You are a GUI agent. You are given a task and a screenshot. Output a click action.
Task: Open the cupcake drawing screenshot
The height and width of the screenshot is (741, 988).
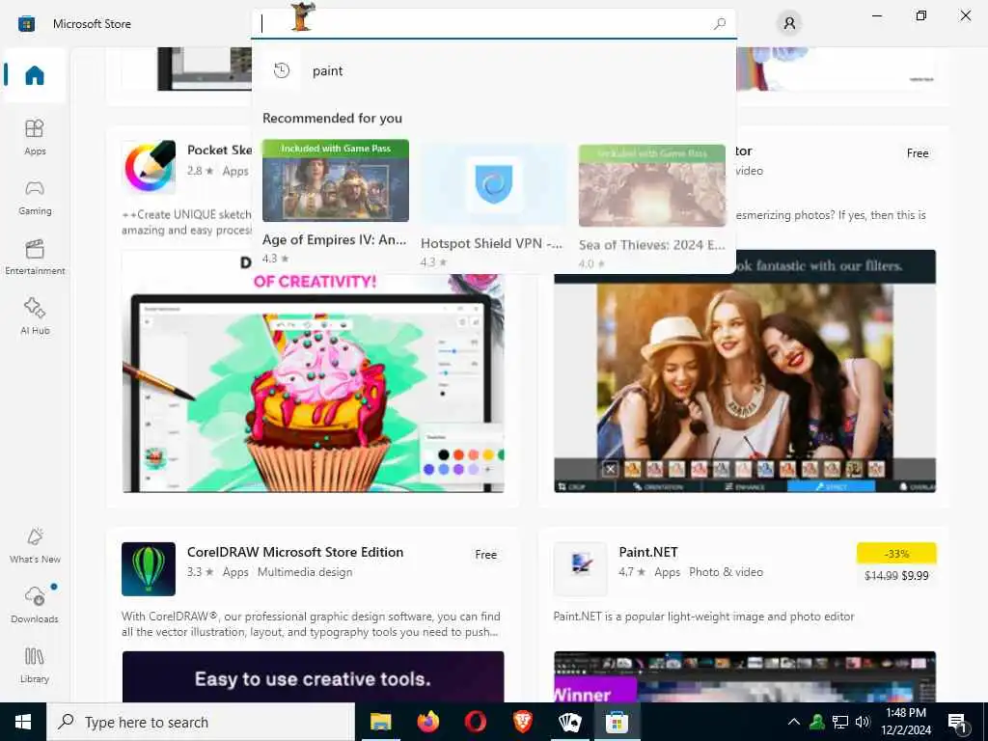(x=314, y=371)
